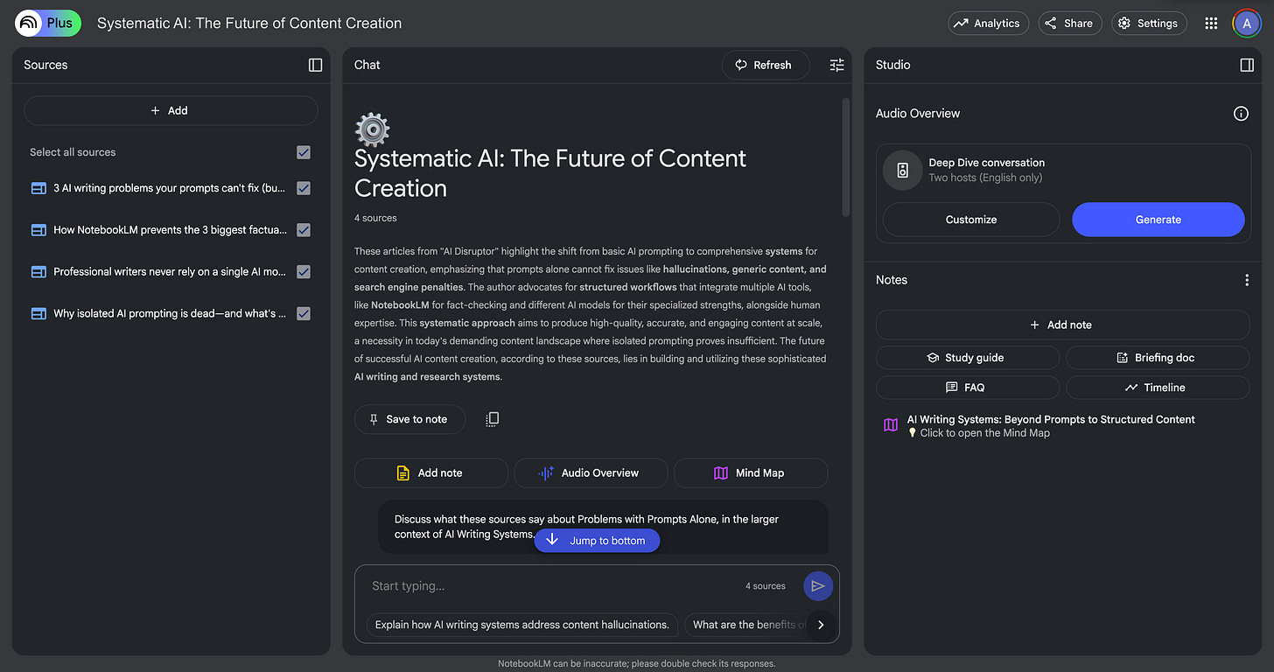Image resolution: width=1274 pixels, height=672 pixels.
Task: Generate the audio overview
Action: point(1158,220)
